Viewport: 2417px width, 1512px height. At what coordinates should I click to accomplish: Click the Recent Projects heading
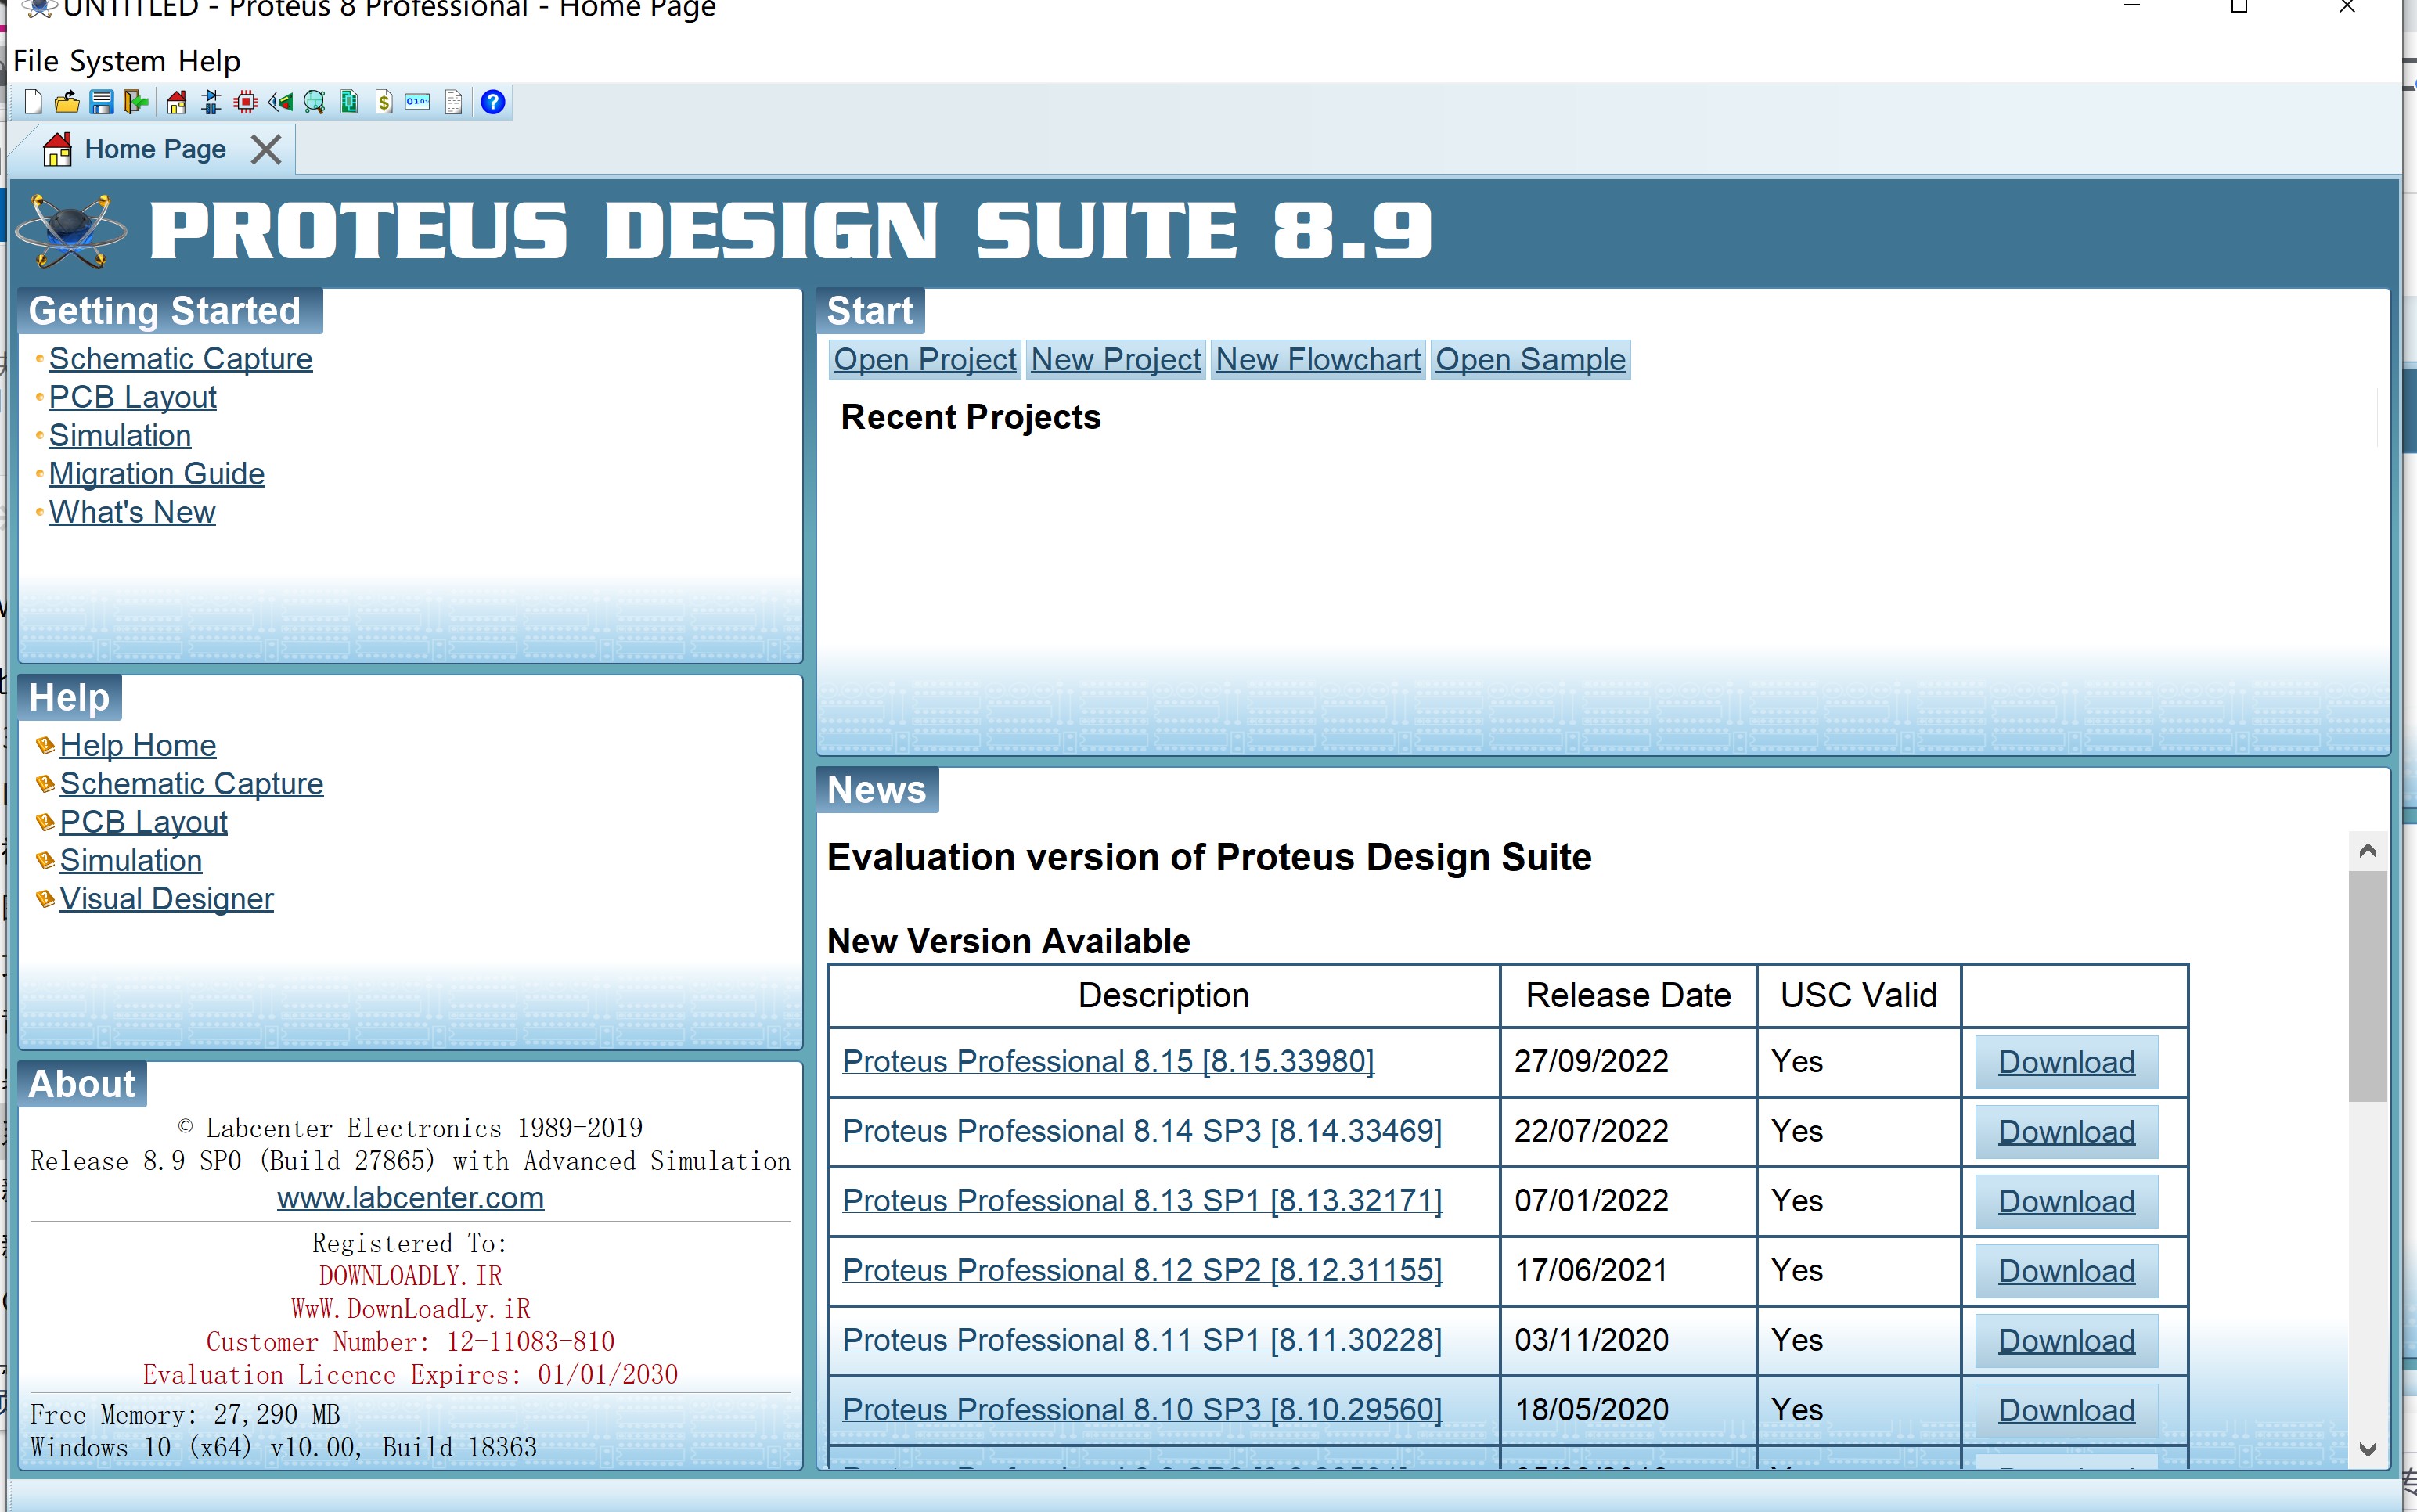[970, 417]
